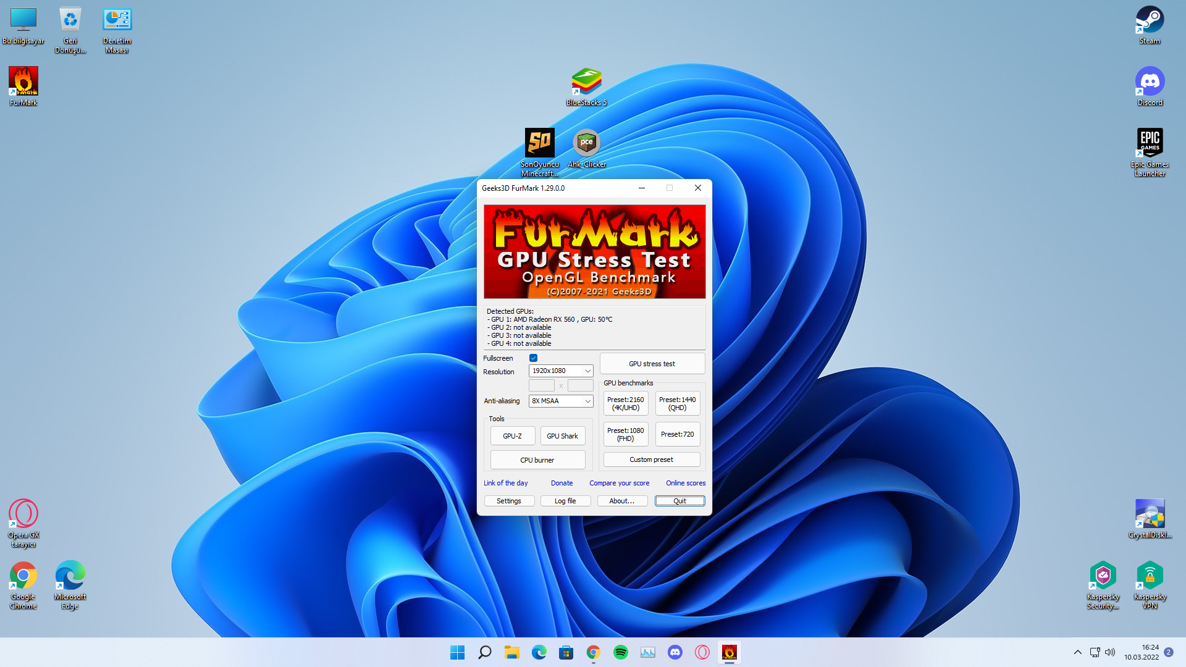Open the BlueStacks 5 desktop icon
Viewport: 1186px width, 667px height.
coord(586,82)
